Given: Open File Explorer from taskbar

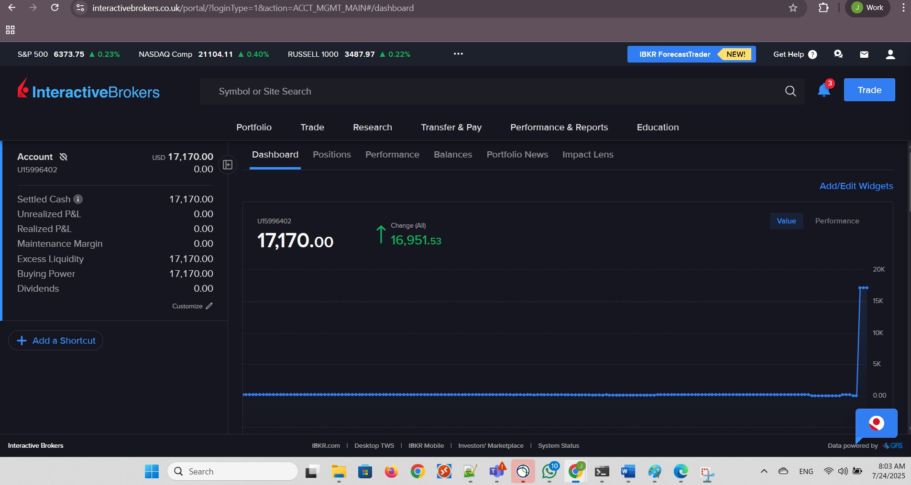Looking at the screenshot, I should coord(339,472).
